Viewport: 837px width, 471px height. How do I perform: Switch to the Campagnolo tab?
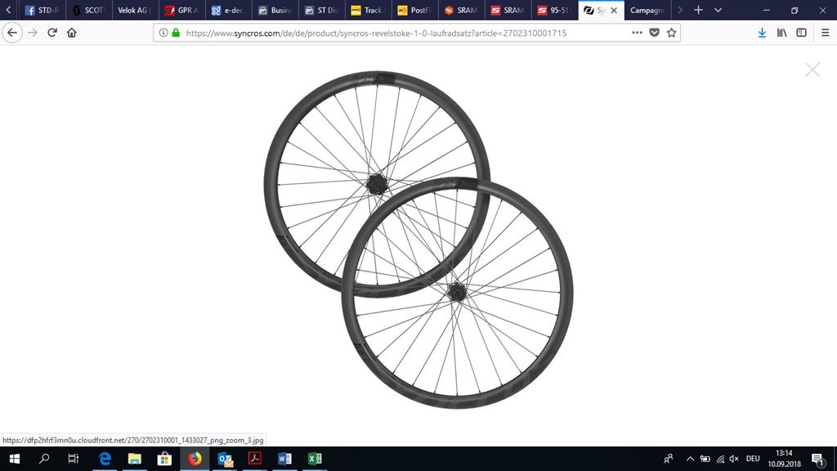pyautogui.click(x=648, y=11)
